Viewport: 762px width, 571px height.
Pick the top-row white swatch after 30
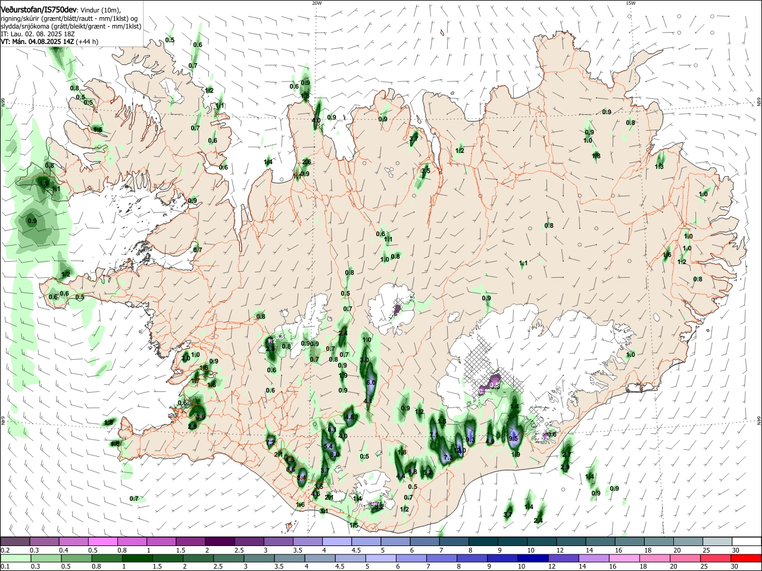(745, 542)
